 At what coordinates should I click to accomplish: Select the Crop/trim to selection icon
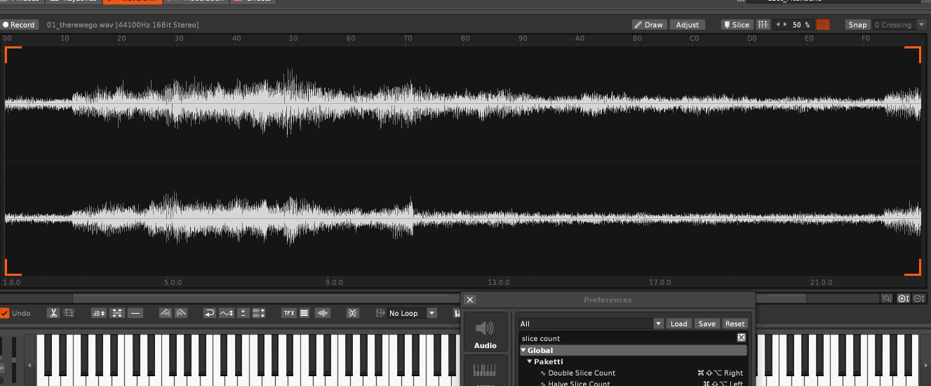pos(69,313)
